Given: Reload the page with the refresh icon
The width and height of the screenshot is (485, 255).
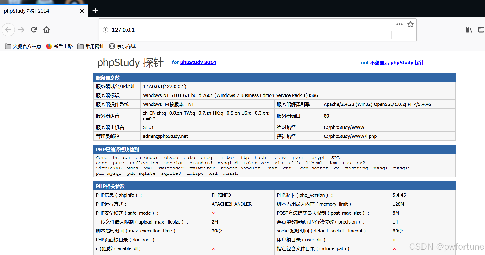Looking at the screenshot, I should coord(34,30).
